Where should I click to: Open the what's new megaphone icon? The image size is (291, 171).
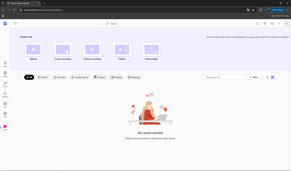(x=265, y=24)
